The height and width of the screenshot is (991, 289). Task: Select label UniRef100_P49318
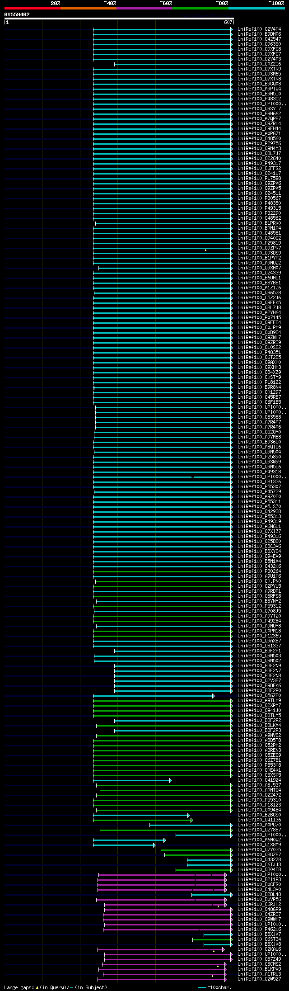259,472
